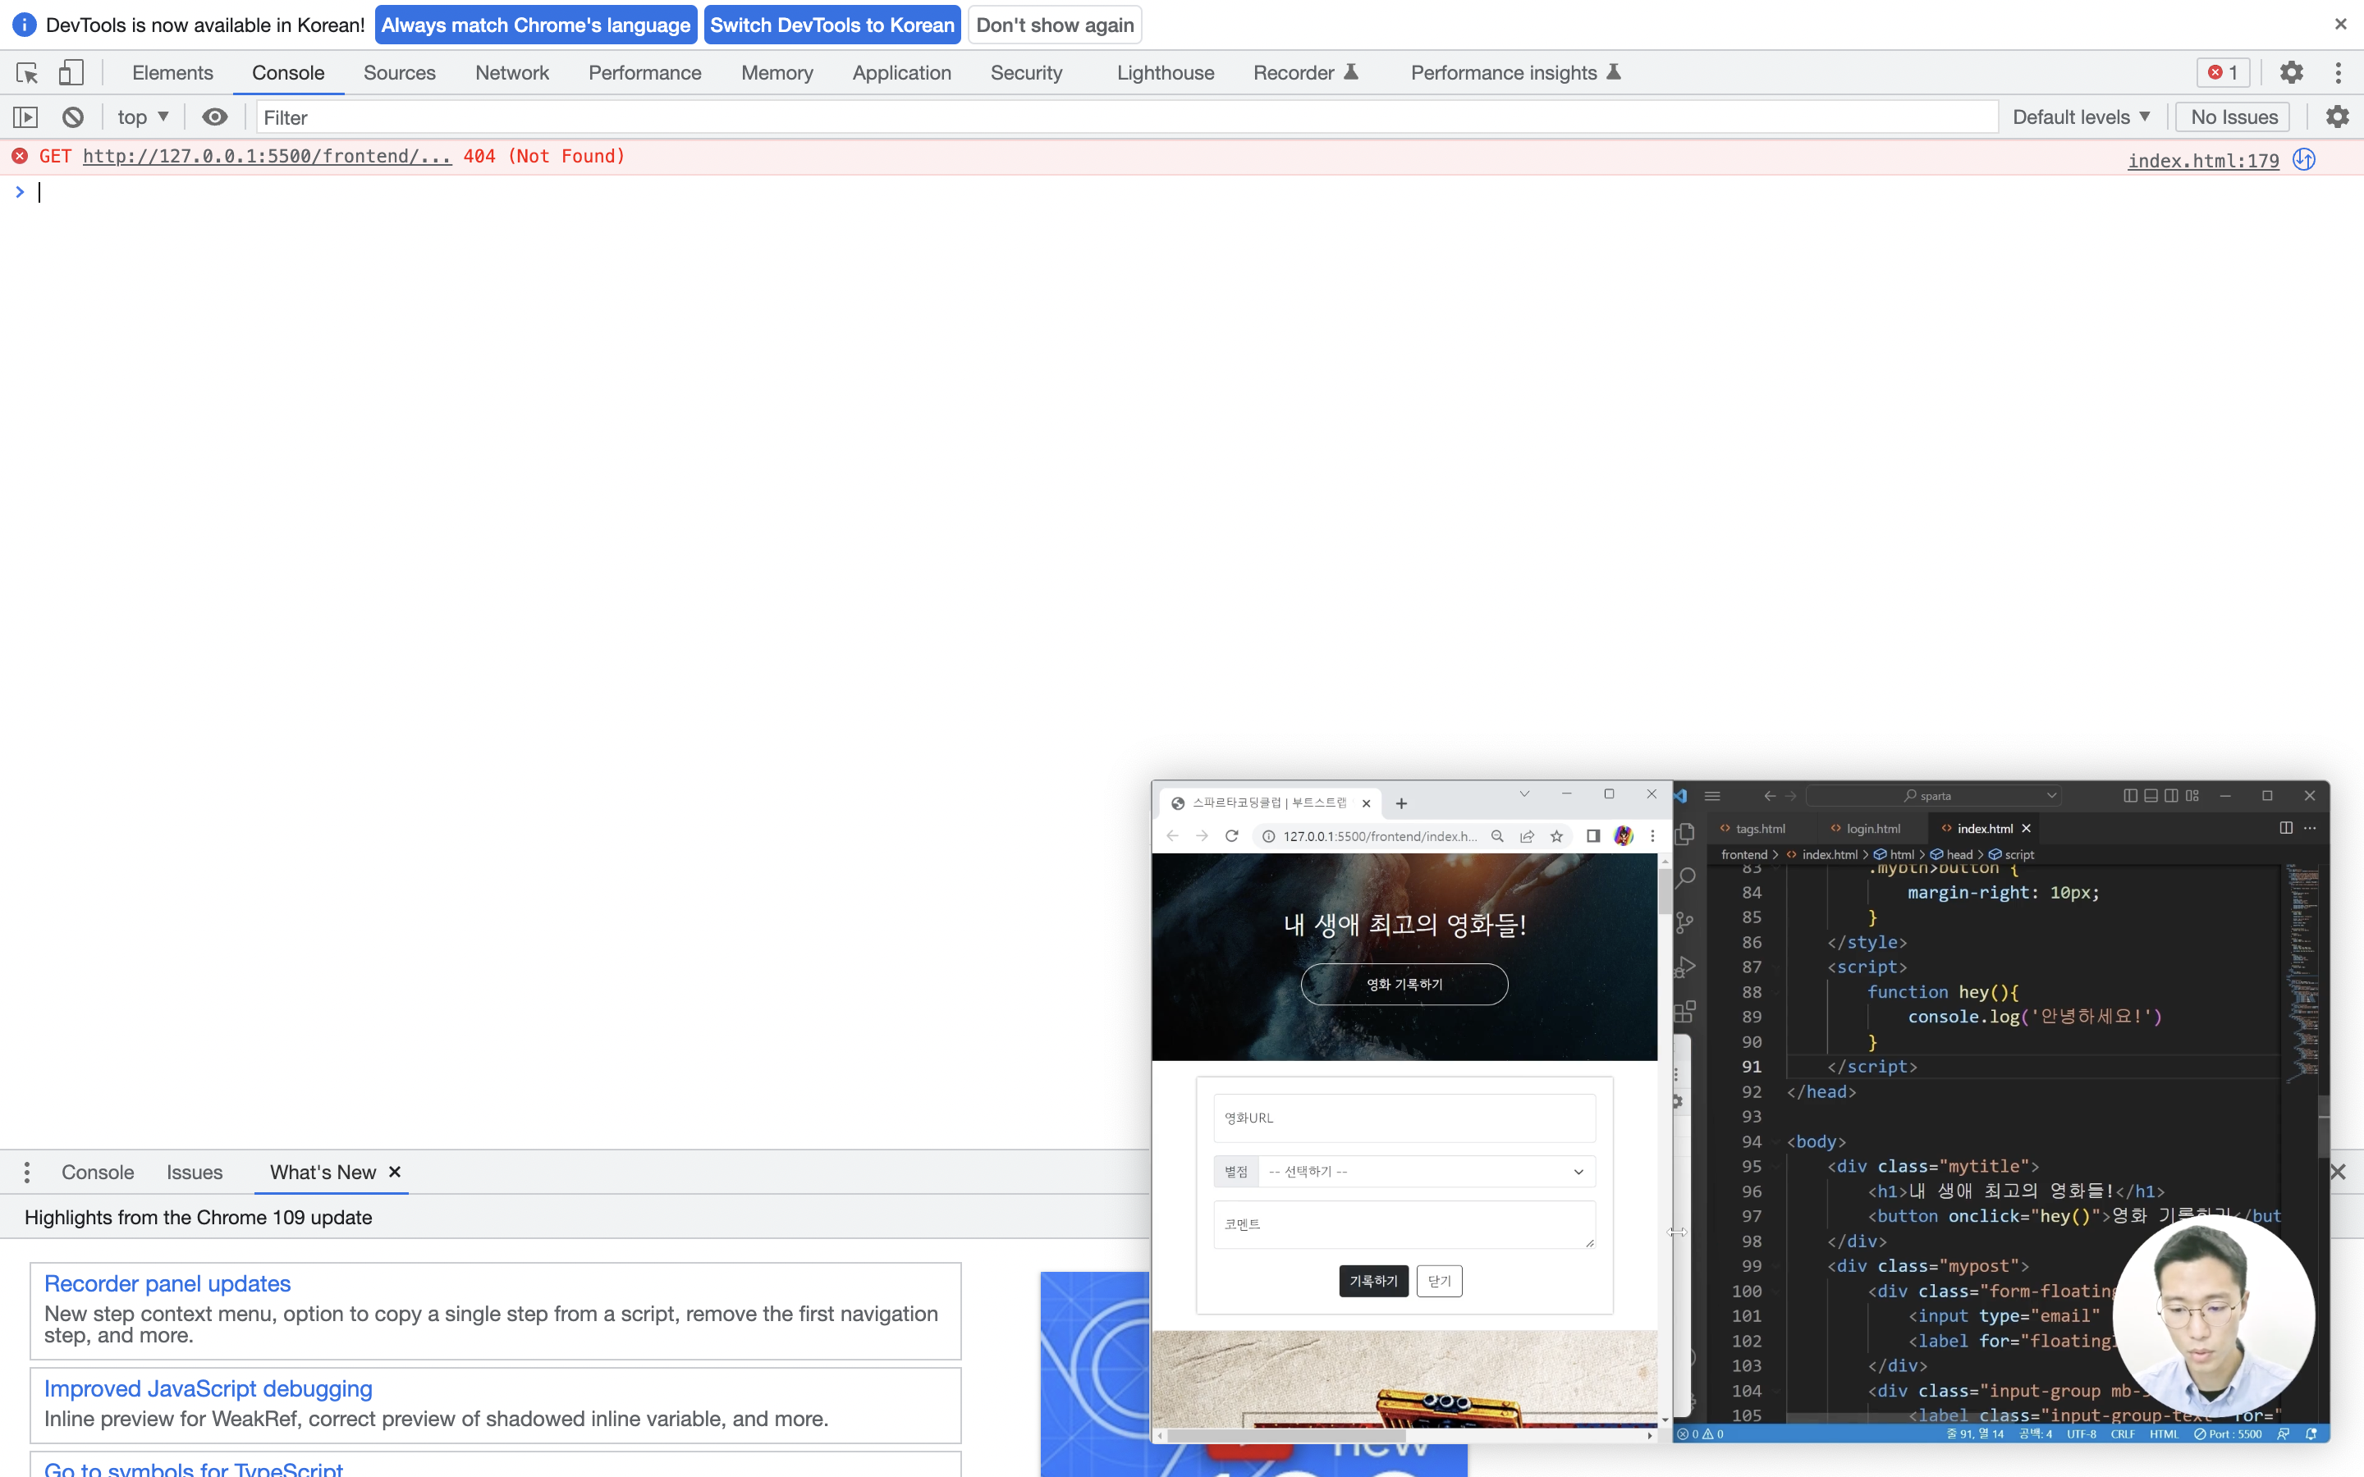This screenshot has height=1477, width=2364.
Task: Select the drawer Issues tab
Action: click(x=195, y=1173)
